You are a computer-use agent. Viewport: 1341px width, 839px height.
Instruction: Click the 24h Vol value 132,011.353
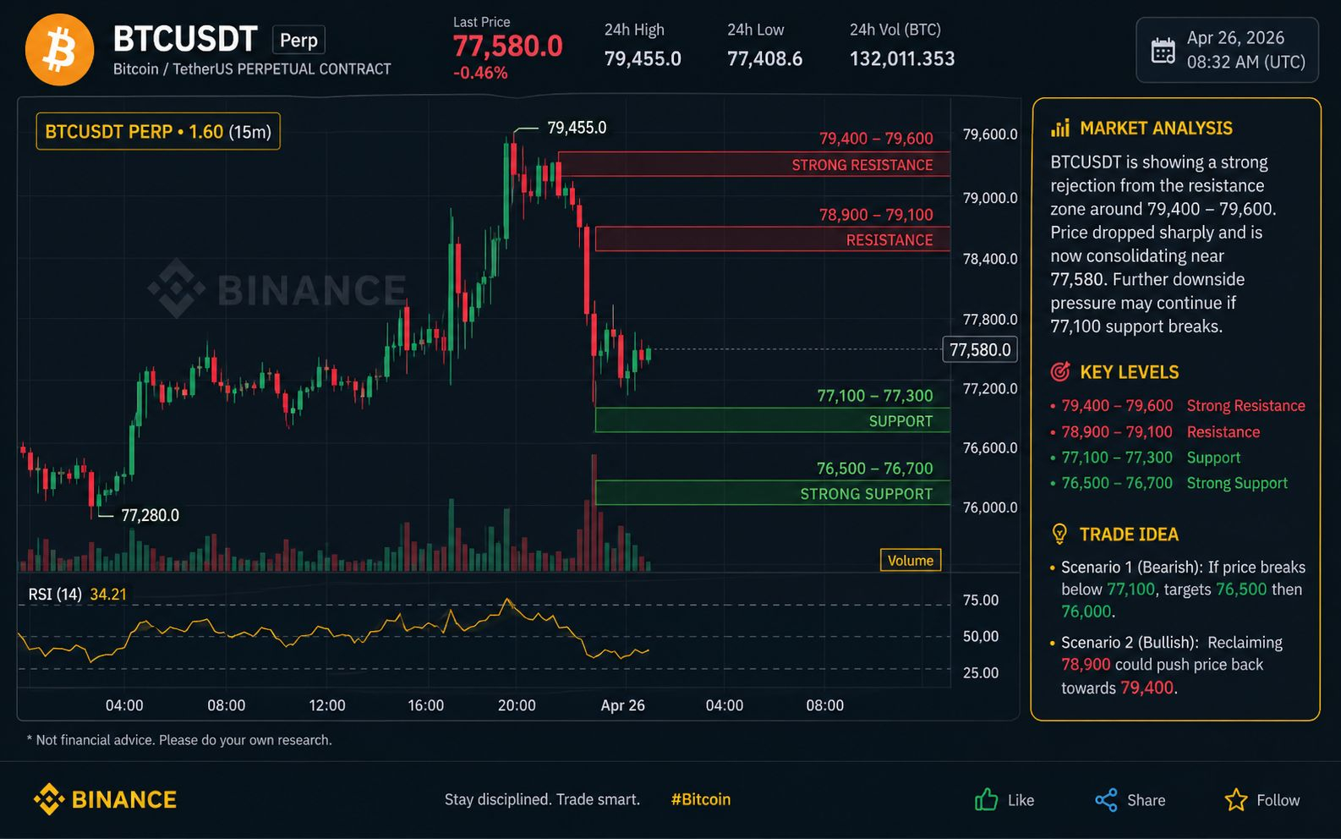pos(902,58)
